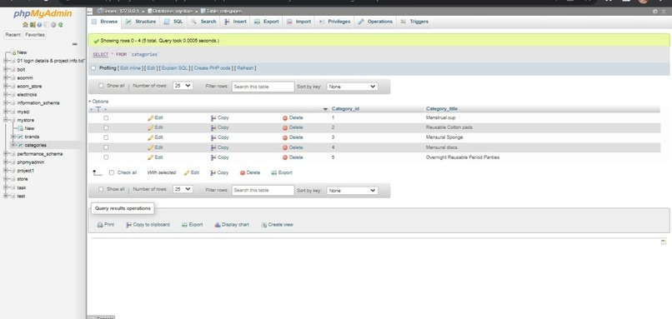
Task: Open the SQL tab
Action: (x=173, y=22)
